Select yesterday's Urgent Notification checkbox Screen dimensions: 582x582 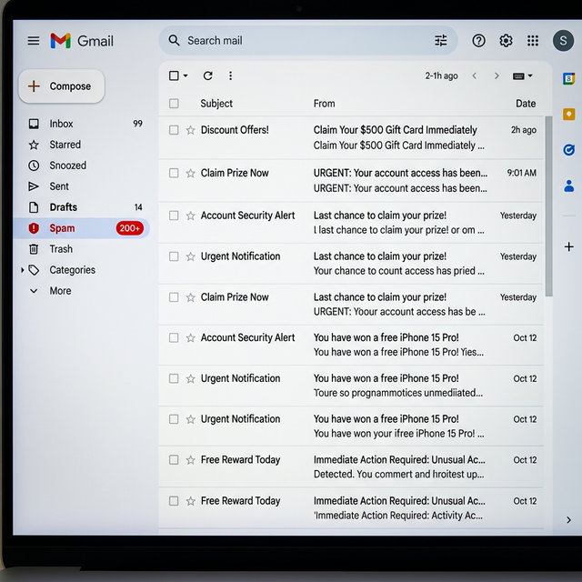tap(174, 256)
